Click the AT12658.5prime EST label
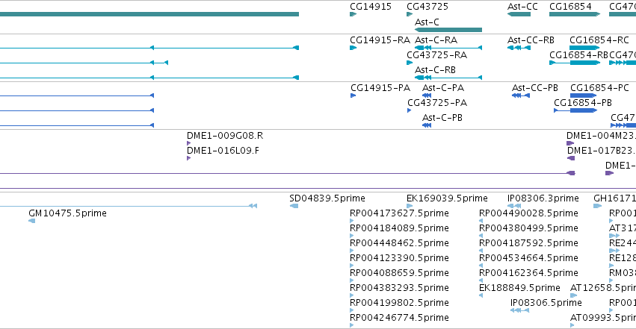Image resolution: width=636 pixels, height=329 pixels. click(602, 288)
